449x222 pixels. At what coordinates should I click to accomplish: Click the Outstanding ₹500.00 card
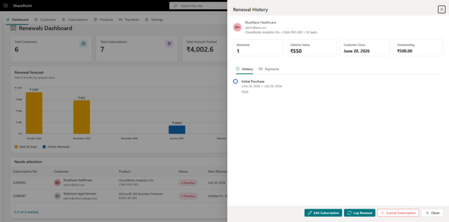click(419, 48)
